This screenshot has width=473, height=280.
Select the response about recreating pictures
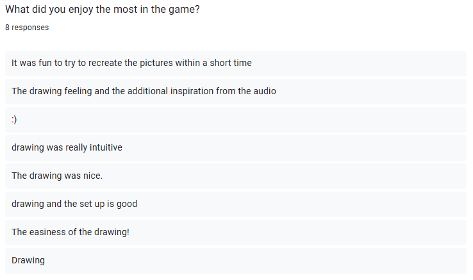236,63
